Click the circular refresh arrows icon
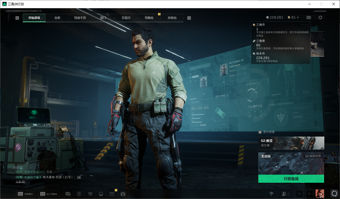340x199 pixels. (334, 194)
